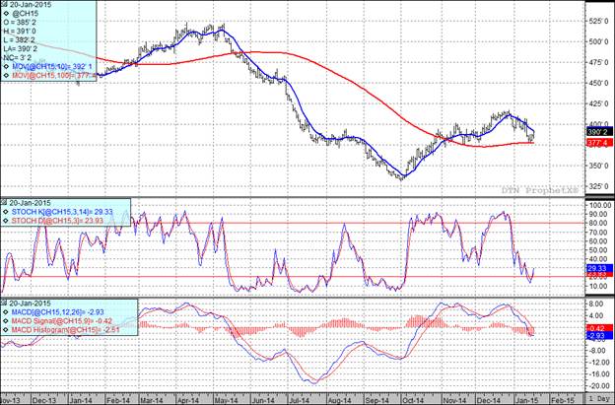This screenshot has height=405, width=615.
Task: Click the Jan-14 month on the time axis
Action: tap(80, 401)
